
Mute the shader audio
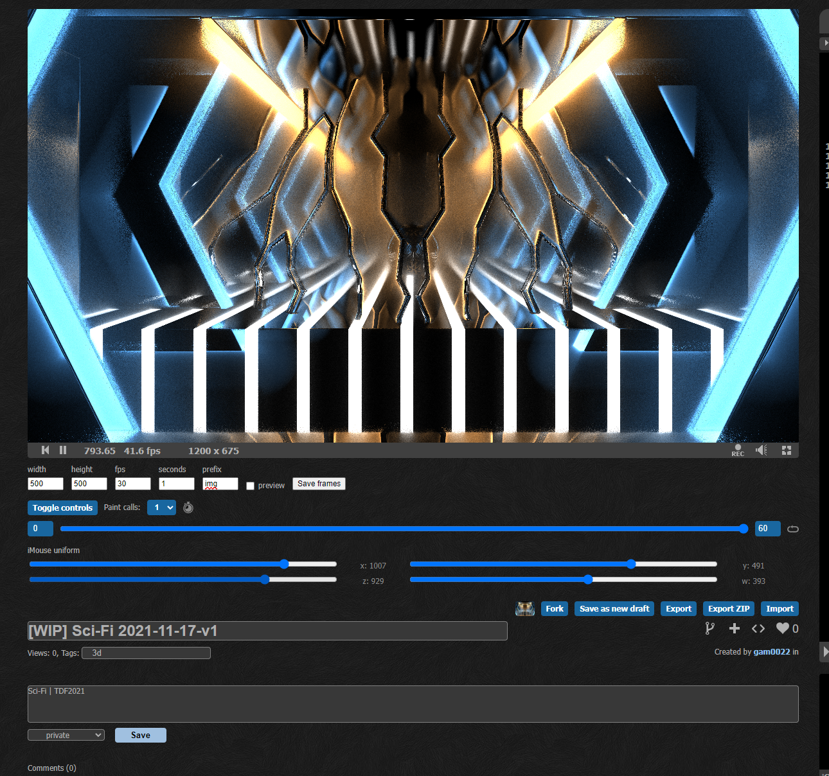coord(762,450)
